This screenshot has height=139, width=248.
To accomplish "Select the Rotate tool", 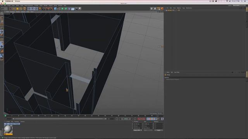I will pyautogui.click(x=21, y=9).
